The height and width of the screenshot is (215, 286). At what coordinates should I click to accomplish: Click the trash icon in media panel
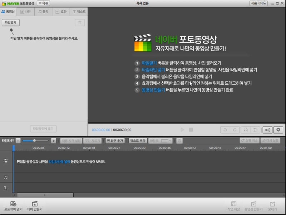[x=80, y=22]
